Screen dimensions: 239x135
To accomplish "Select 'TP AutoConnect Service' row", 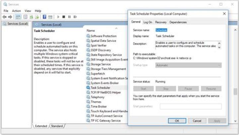I will (x=107, y=116).
